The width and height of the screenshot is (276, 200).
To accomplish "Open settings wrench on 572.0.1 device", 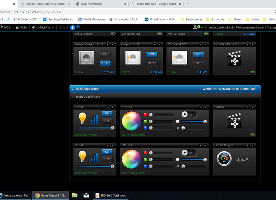I will point(201,107).
